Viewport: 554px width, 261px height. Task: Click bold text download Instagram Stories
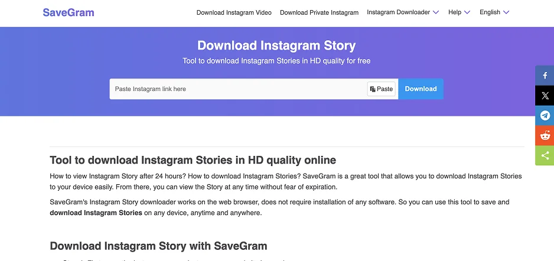tap(96, 213)
